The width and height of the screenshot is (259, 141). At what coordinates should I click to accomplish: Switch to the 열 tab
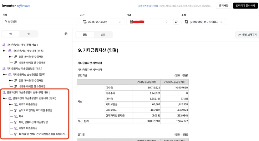pyautogui.click(x=28, y=34)
